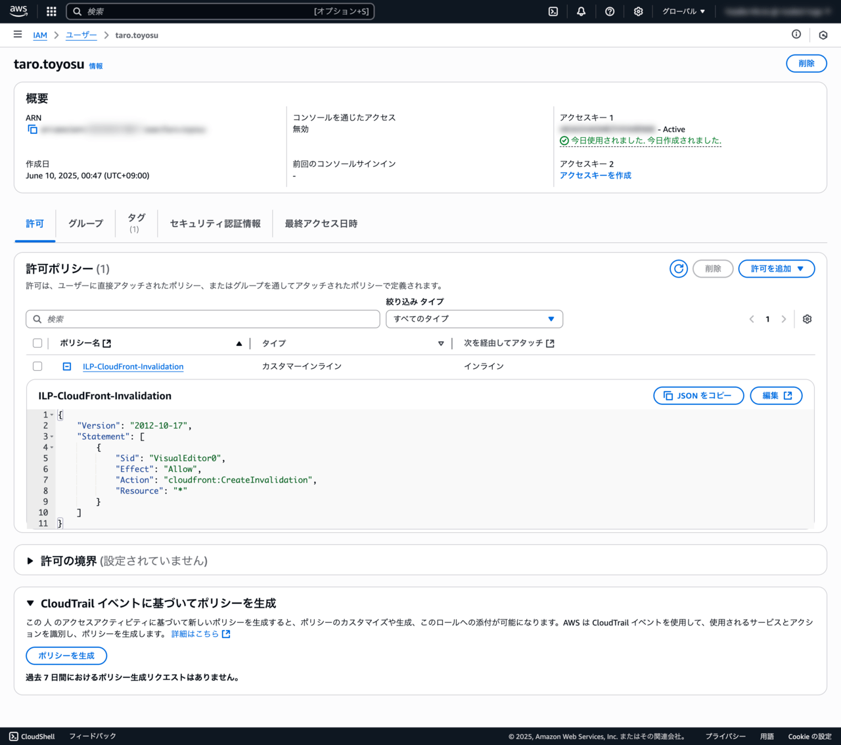Expand the permissions boundary section
The height and width of the screenshot is (745, 841).
click(x=30, y=561)
